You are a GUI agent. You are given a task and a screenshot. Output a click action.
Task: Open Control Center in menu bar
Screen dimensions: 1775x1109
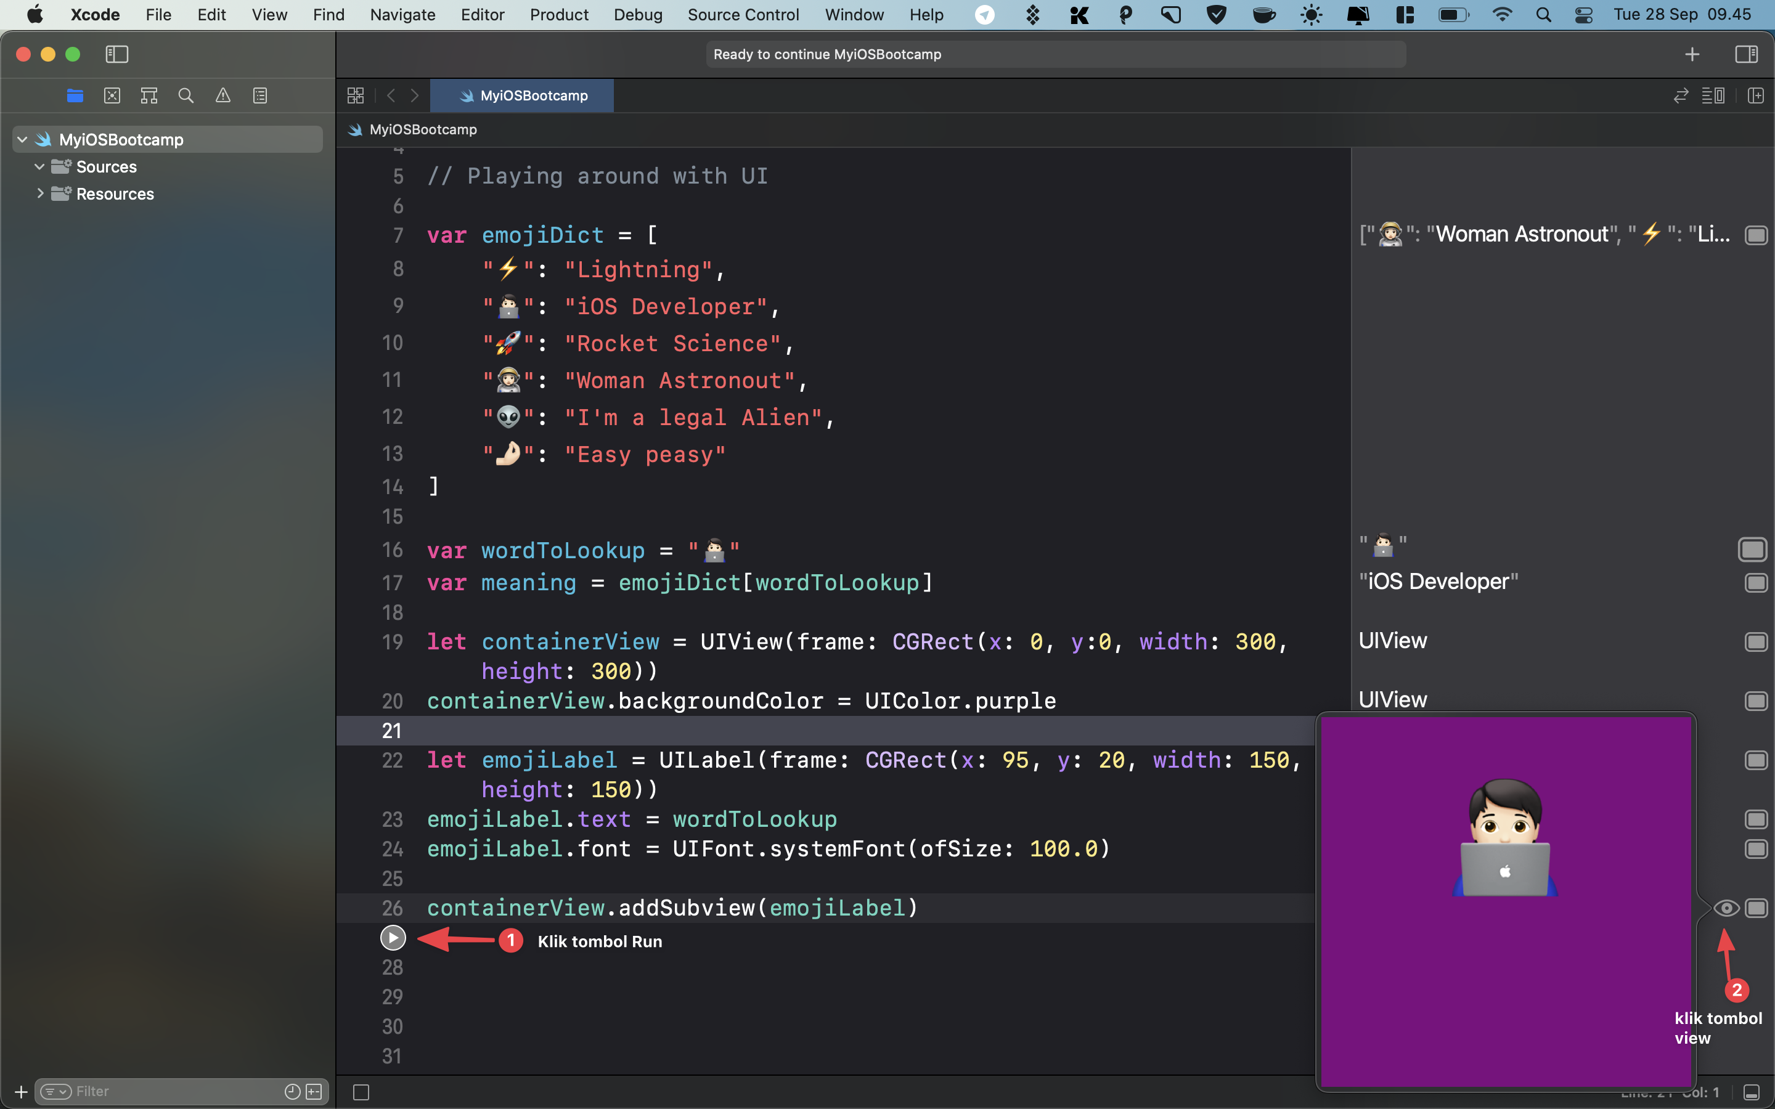(1583, 15)
